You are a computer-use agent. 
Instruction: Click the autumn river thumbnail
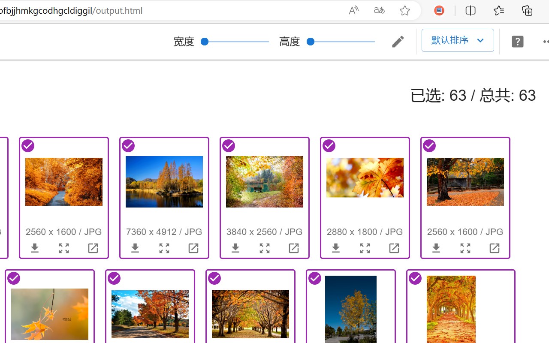(x=64, y=182)
